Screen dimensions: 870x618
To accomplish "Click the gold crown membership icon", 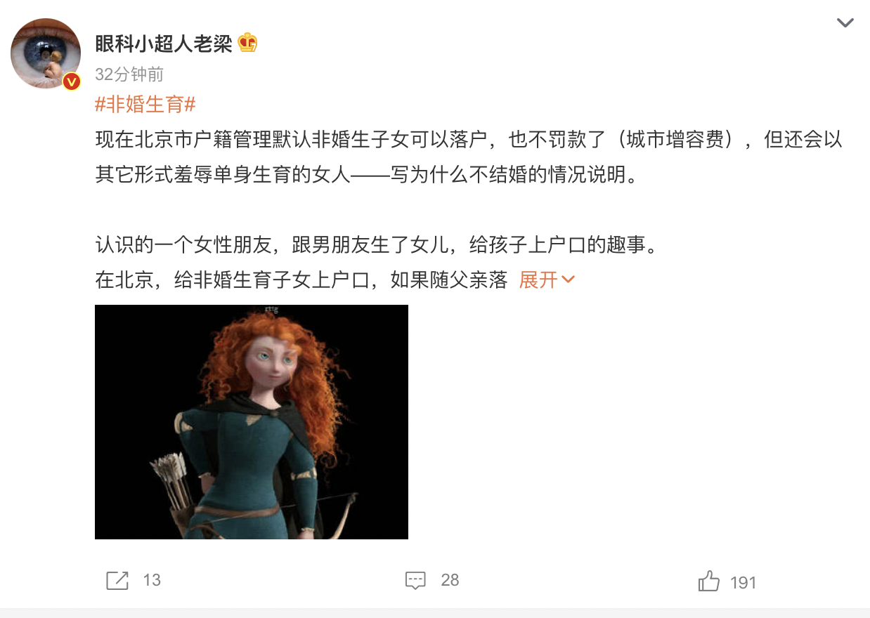I will click(247, 43).
